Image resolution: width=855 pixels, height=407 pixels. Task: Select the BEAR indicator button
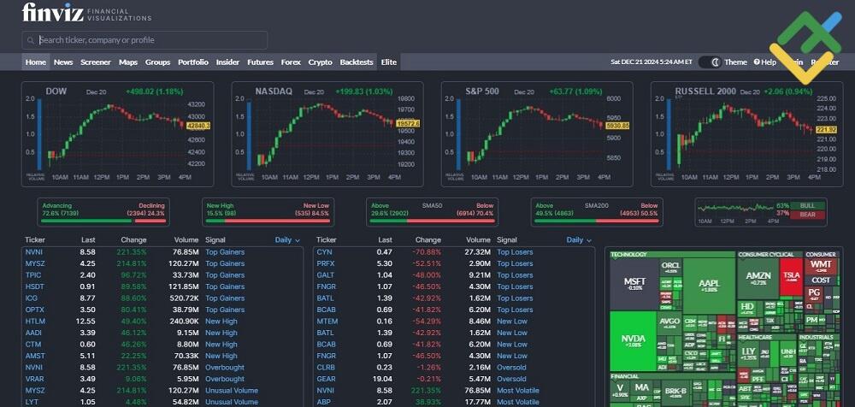click(807, 215)
